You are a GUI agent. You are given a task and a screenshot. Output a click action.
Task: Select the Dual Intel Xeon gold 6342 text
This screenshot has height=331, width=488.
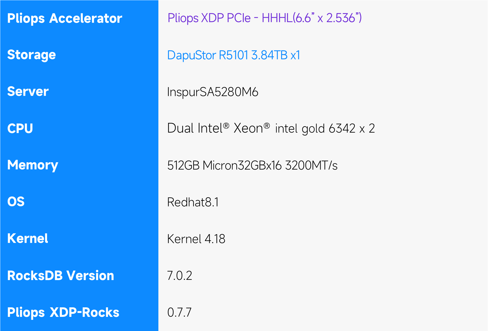[271, 128]
